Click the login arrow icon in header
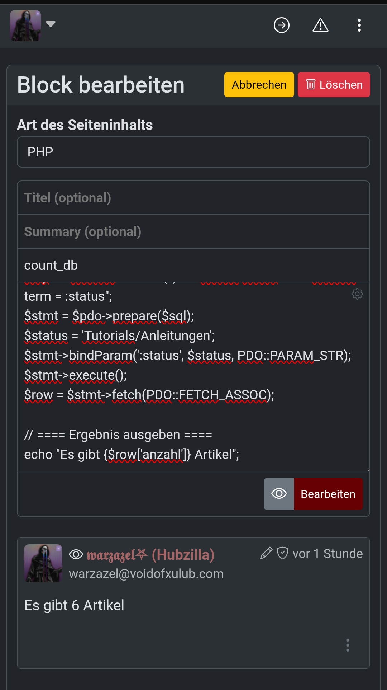The height and width of the screenshot is (690, 387). [x=282, y=25]
